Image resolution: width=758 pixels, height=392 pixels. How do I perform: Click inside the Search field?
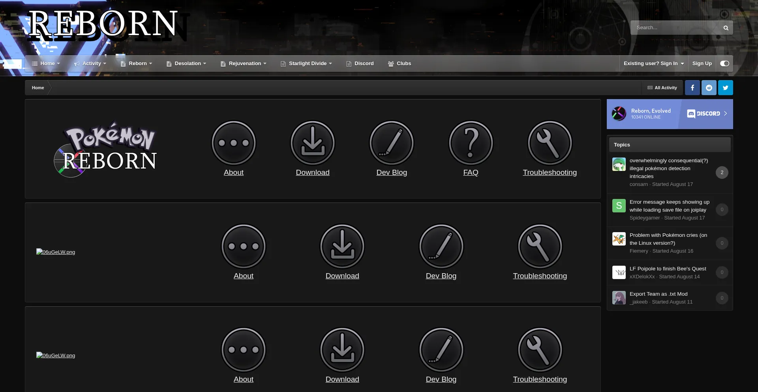coord(675,28)
